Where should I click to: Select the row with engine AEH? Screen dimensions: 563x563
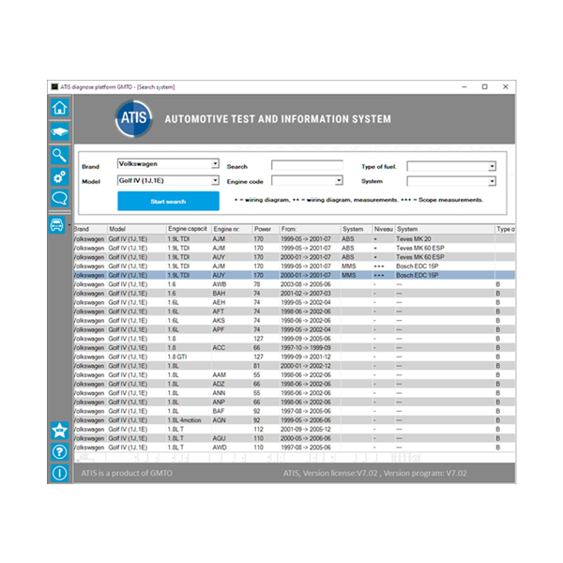pos(294,302)
